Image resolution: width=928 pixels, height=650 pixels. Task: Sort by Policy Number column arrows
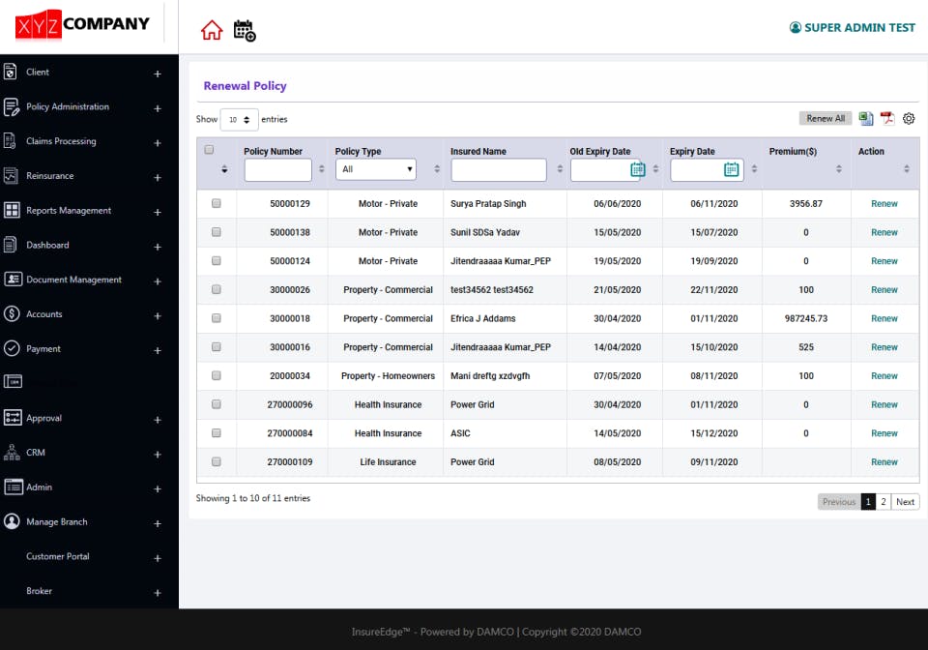coord(321,168)
